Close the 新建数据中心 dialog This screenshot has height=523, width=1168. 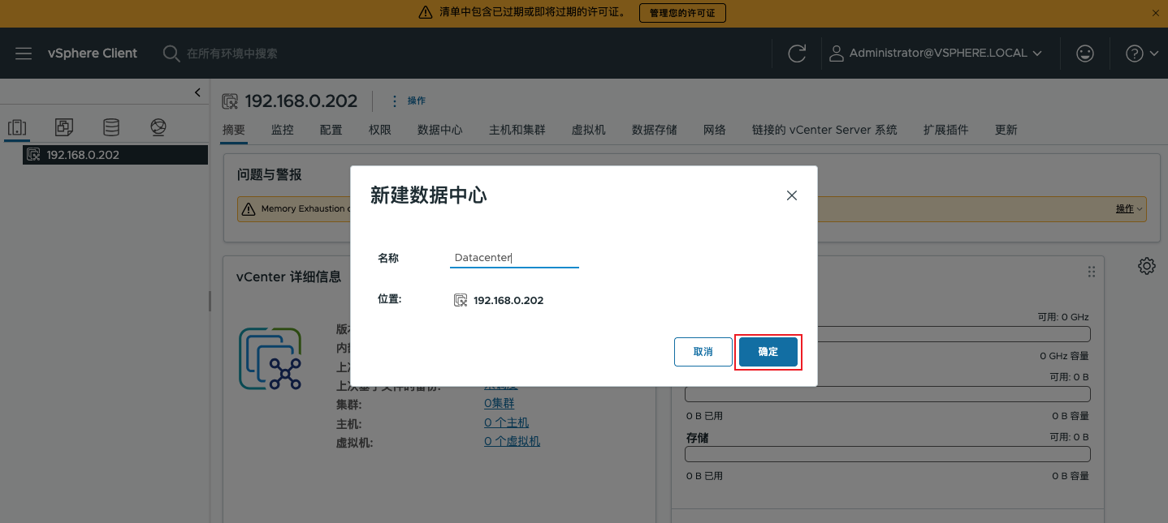[792, 195]
